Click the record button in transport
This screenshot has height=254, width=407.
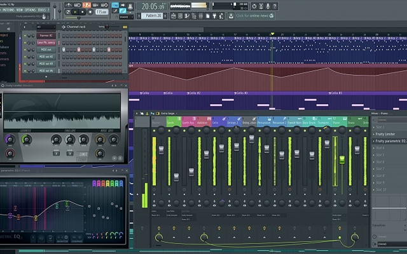coord(90,12)
